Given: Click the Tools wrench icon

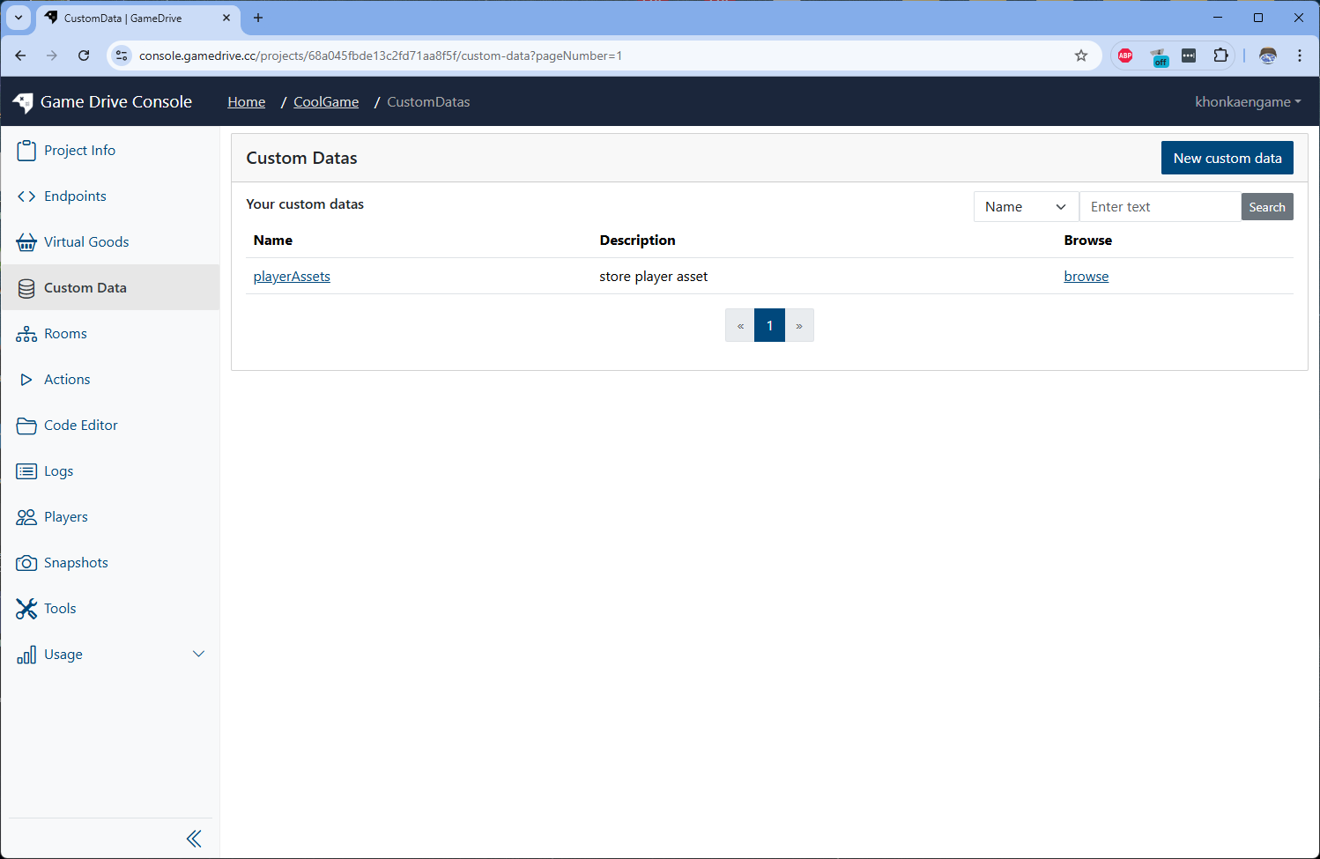Looking at the screenshot, I should pos(26,609).
